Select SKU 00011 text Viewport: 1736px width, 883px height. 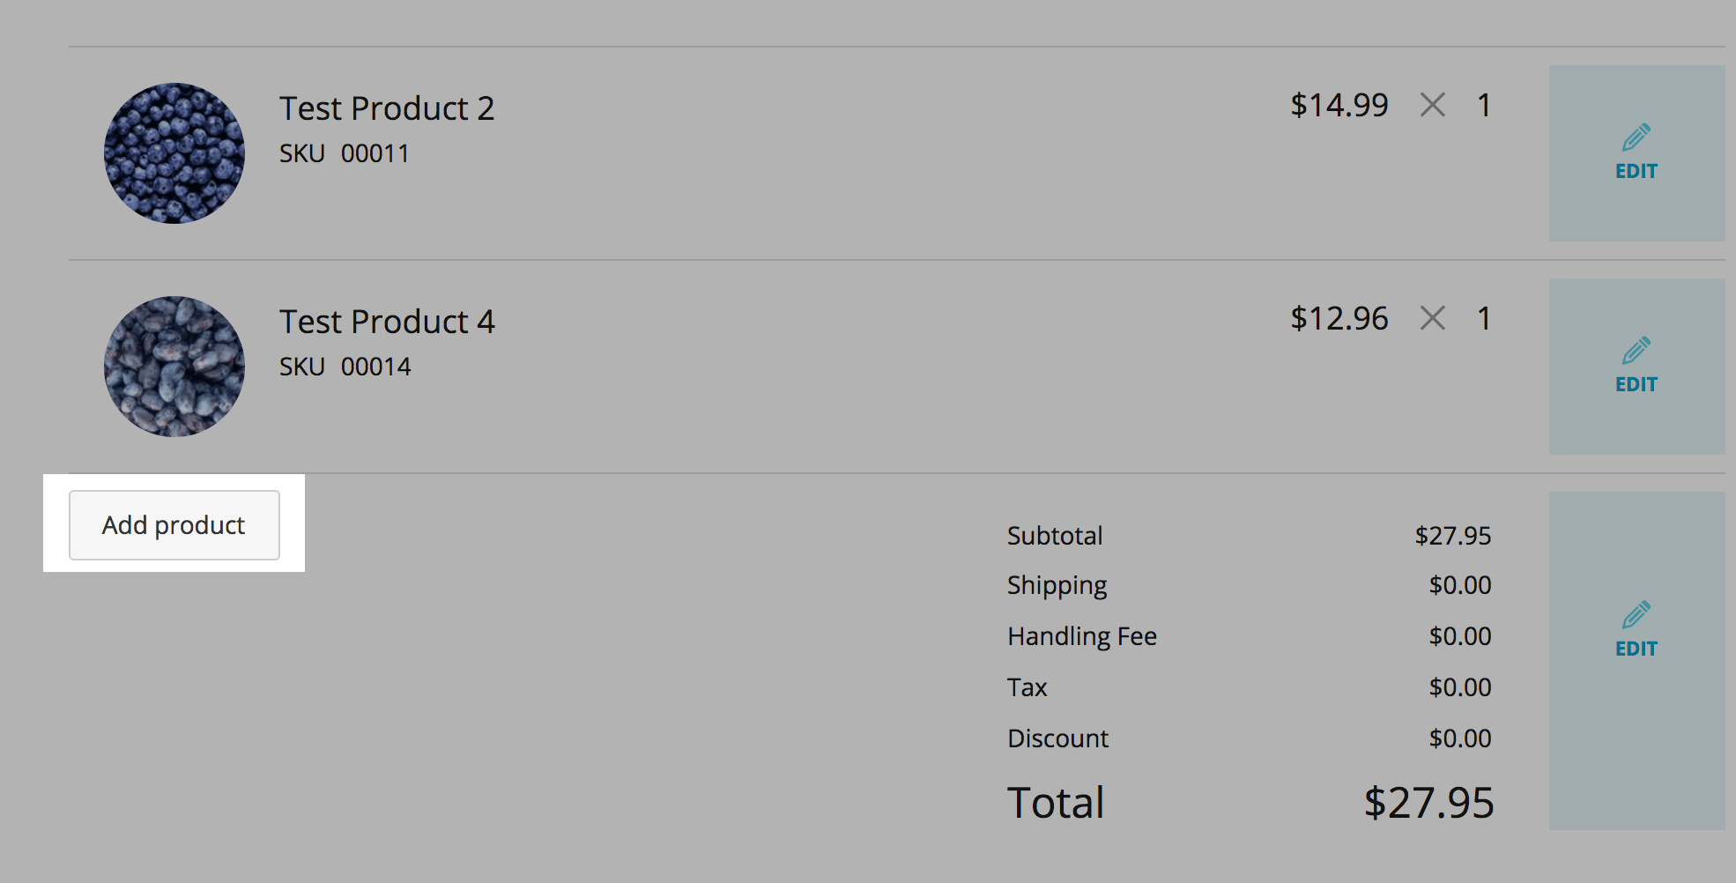[x=345, y=153]
